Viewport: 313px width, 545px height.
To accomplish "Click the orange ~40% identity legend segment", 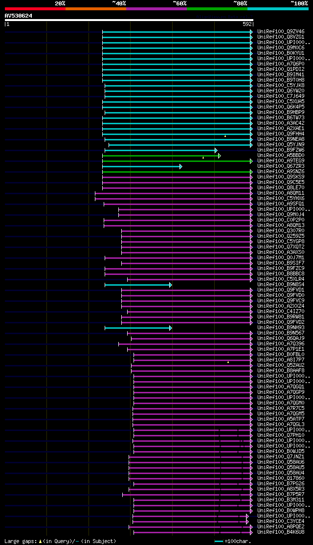I will (96, 9).
